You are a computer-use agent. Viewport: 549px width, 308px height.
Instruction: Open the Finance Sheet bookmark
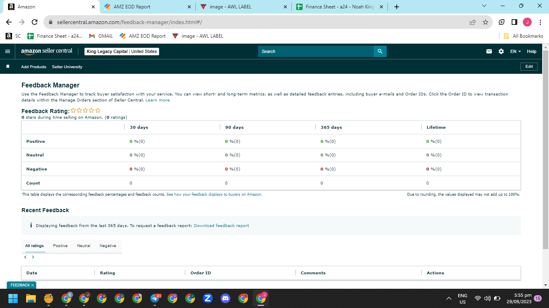[x=55, y=36]
